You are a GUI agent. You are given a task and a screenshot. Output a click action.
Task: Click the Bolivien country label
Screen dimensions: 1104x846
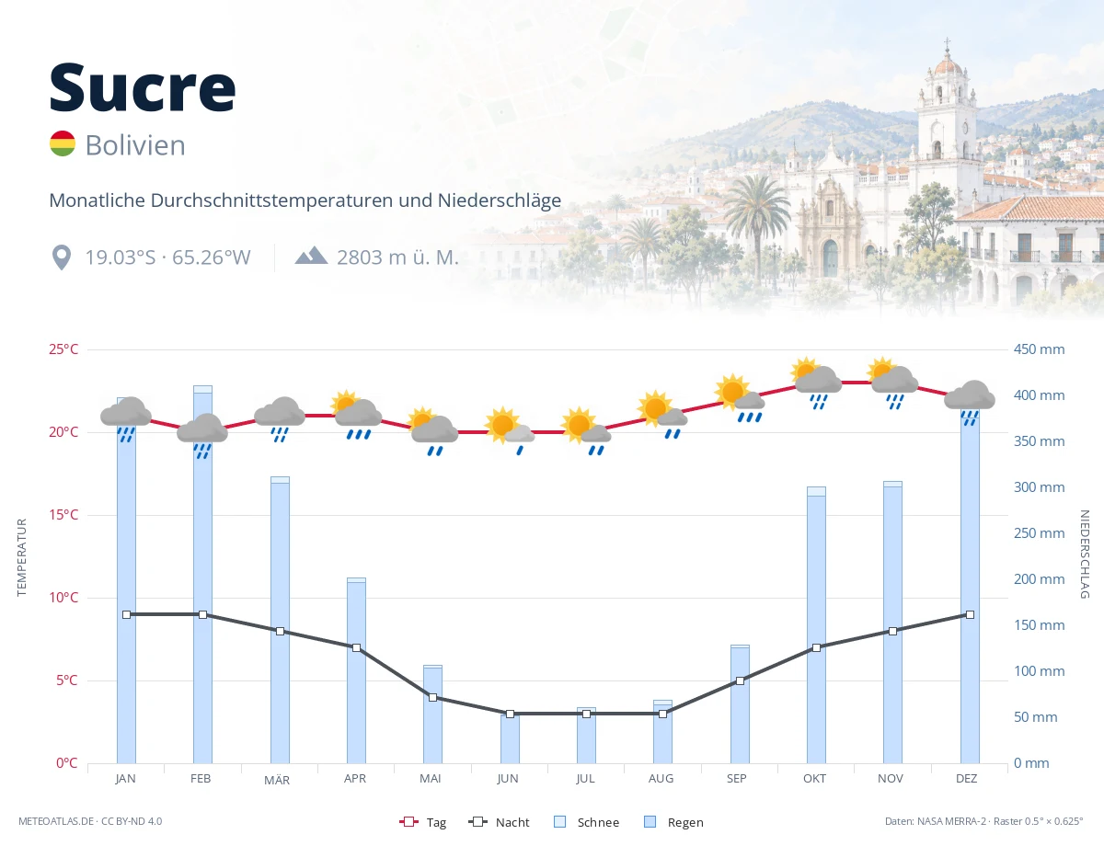point(135,145)
